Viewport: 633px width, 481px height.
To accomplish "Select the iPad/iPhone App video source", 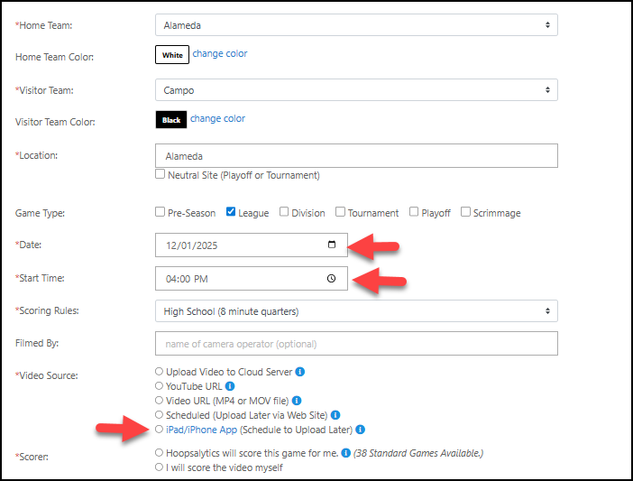I will (160, 429).
